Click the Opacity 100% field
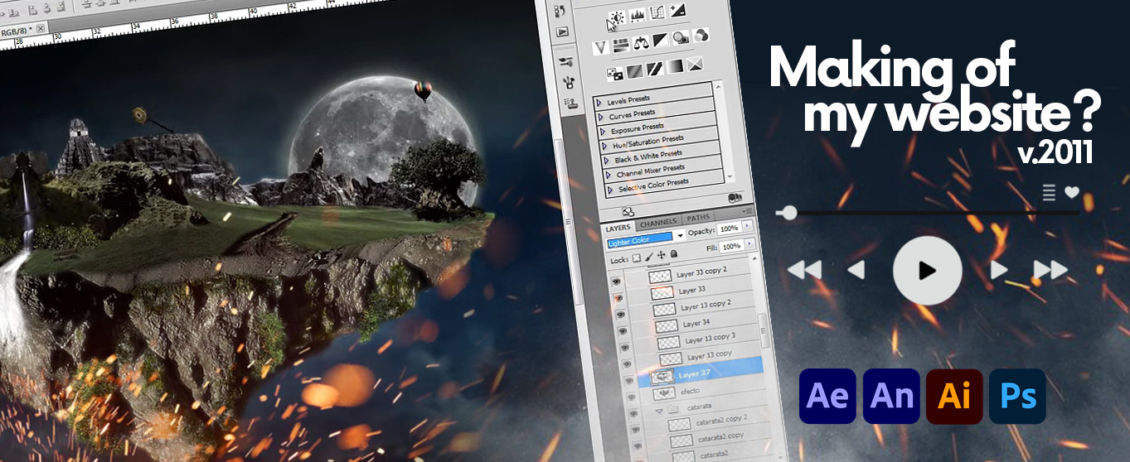Screen dimensions: 1130x462 pos(729,229)
